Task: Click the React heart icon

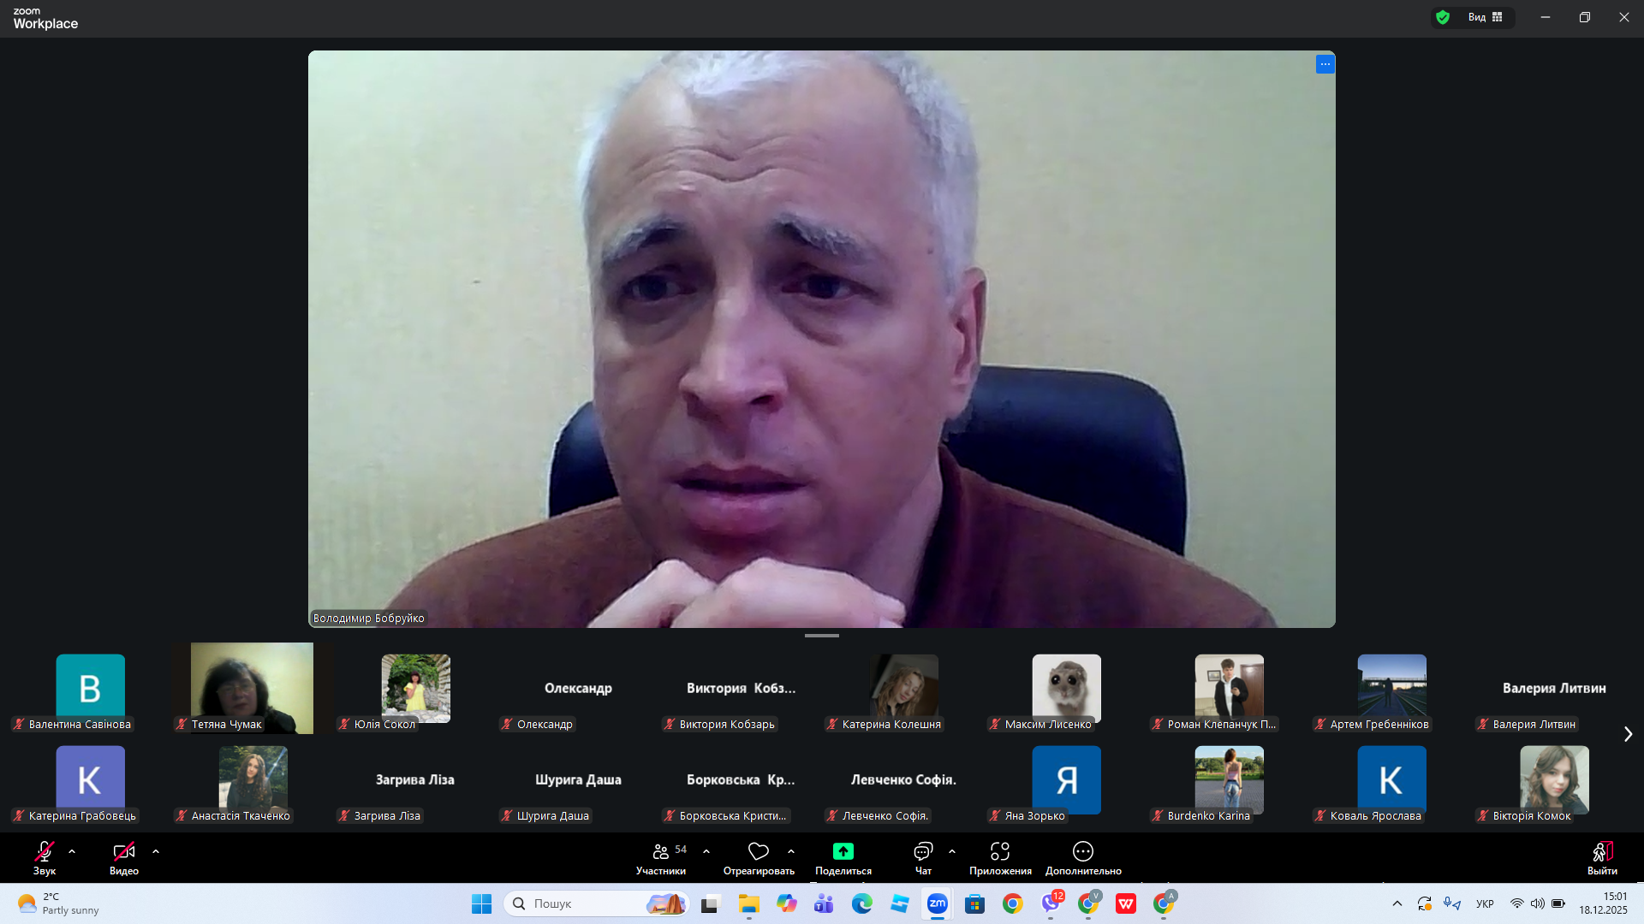Action: pyautogui.click(x=758, y=851)
